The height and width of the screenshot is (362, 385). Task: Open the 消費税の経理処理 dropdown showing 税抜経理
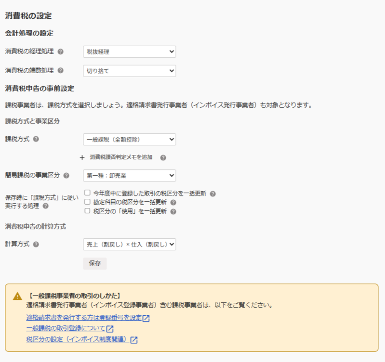coord(129,52)
